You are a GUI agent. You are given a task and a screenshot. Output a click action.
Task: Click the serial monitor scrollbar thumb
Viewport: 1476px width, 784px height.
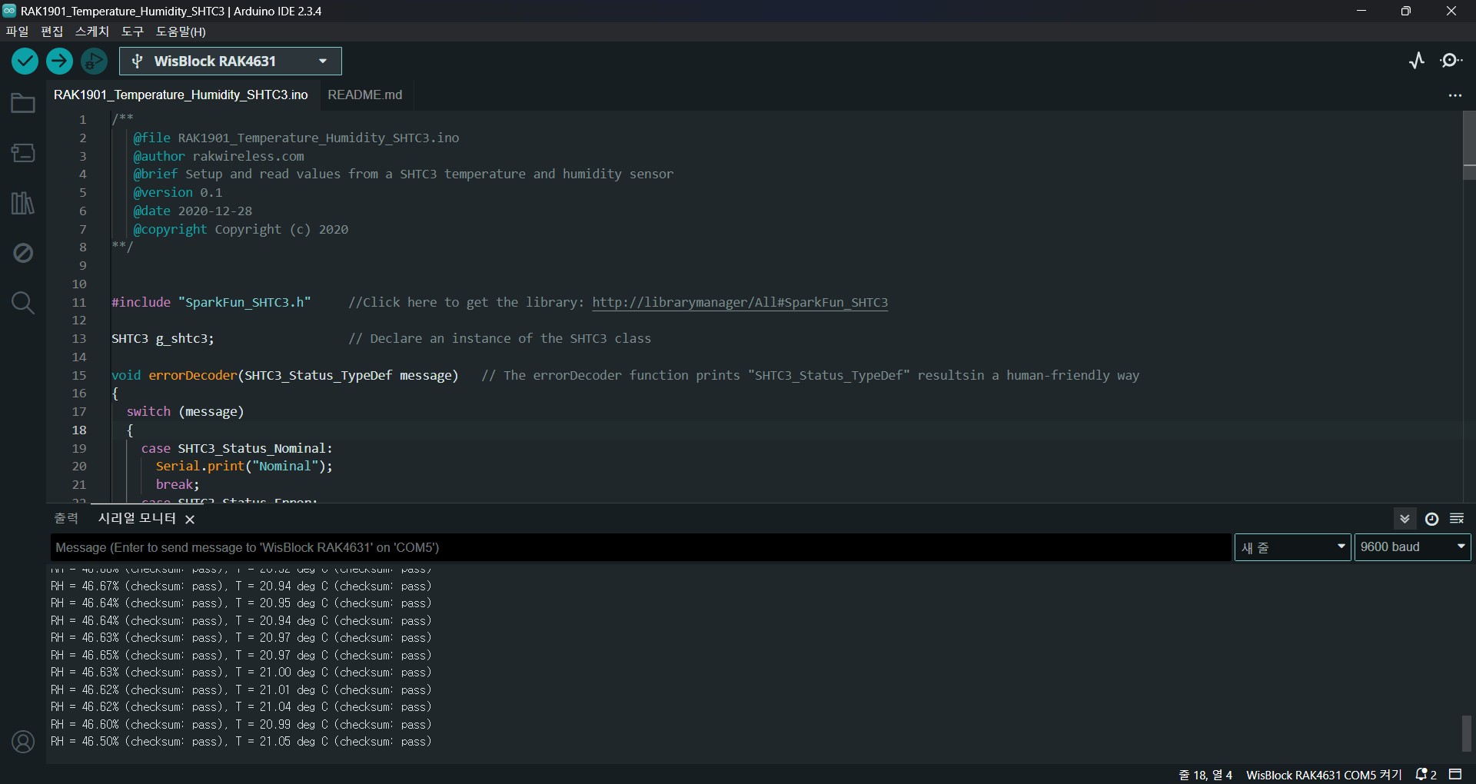pyautogui.click(x=1467, y=733)
